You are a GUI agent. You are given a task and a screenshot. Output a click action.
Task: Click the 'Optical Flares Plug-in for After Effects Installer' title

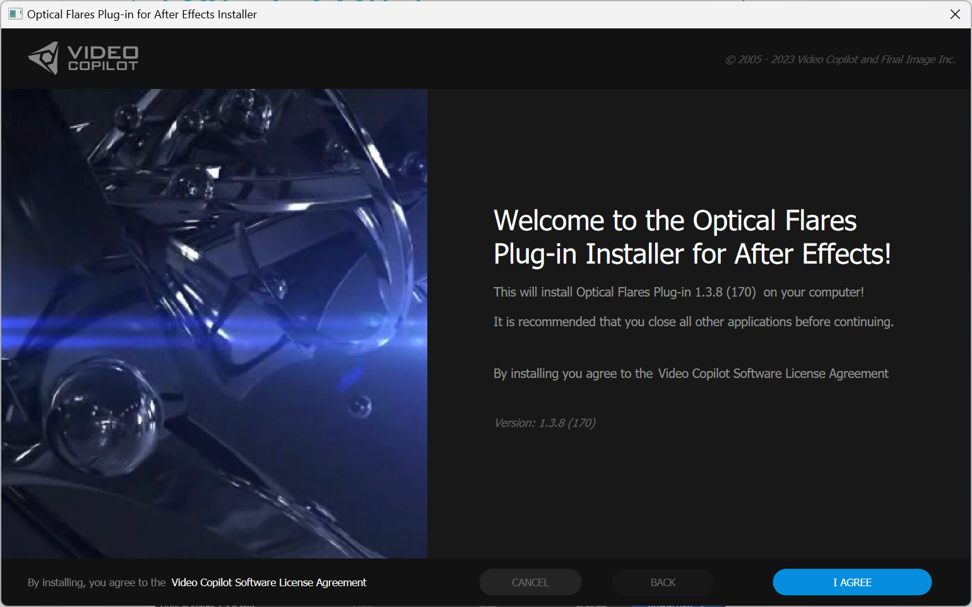[142, 14]
